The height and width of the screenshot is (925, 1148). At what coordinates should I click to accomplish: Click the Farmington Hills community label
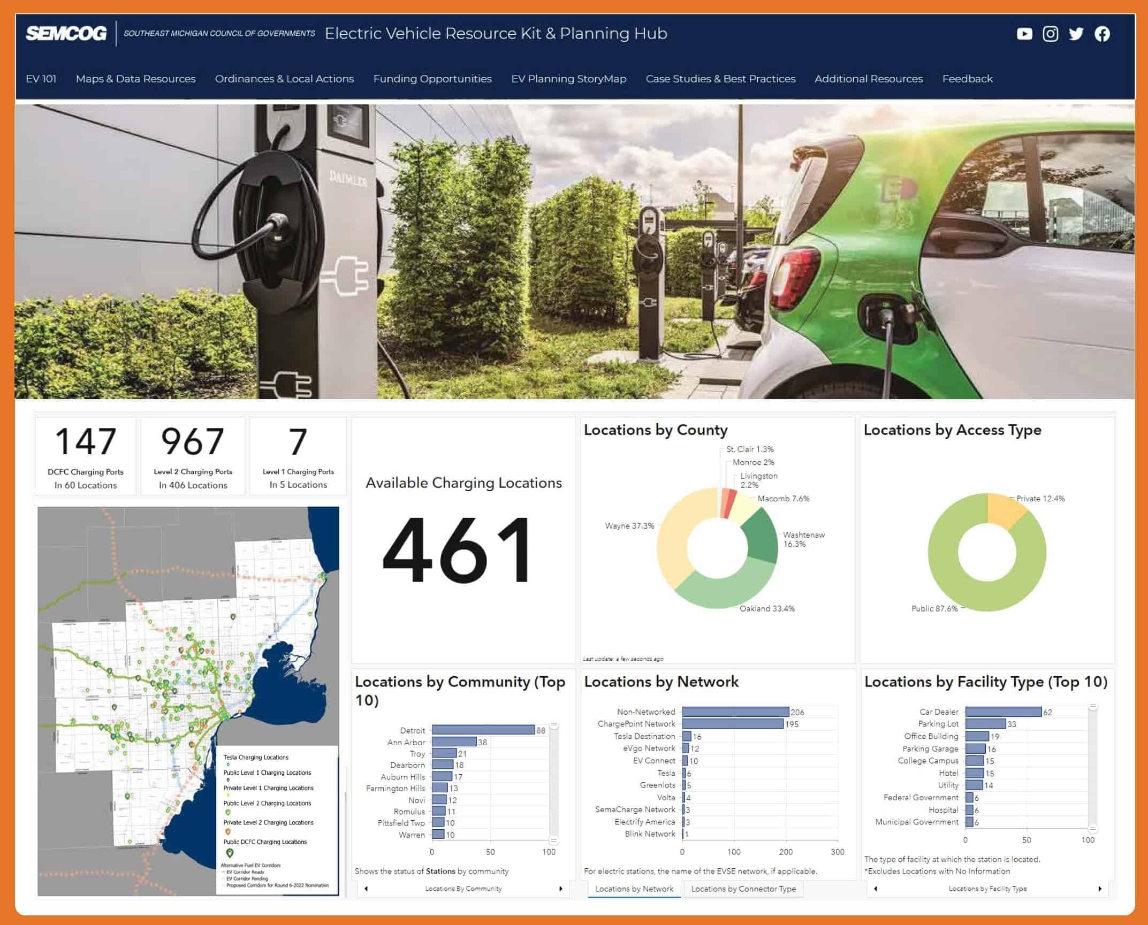pos(396,788)
